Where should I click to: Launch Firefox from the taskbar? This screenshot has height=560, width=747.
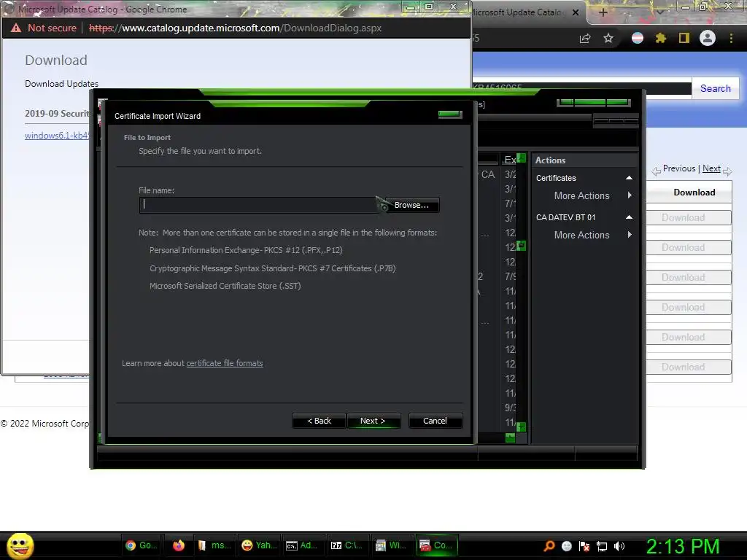(179, 545)
